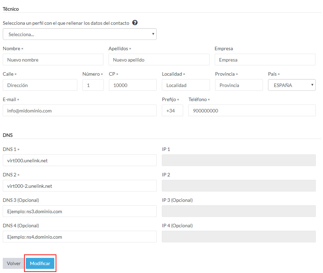Screen dimensions: 323x273
Task: Focus the Número field
Action: point(93,85)
